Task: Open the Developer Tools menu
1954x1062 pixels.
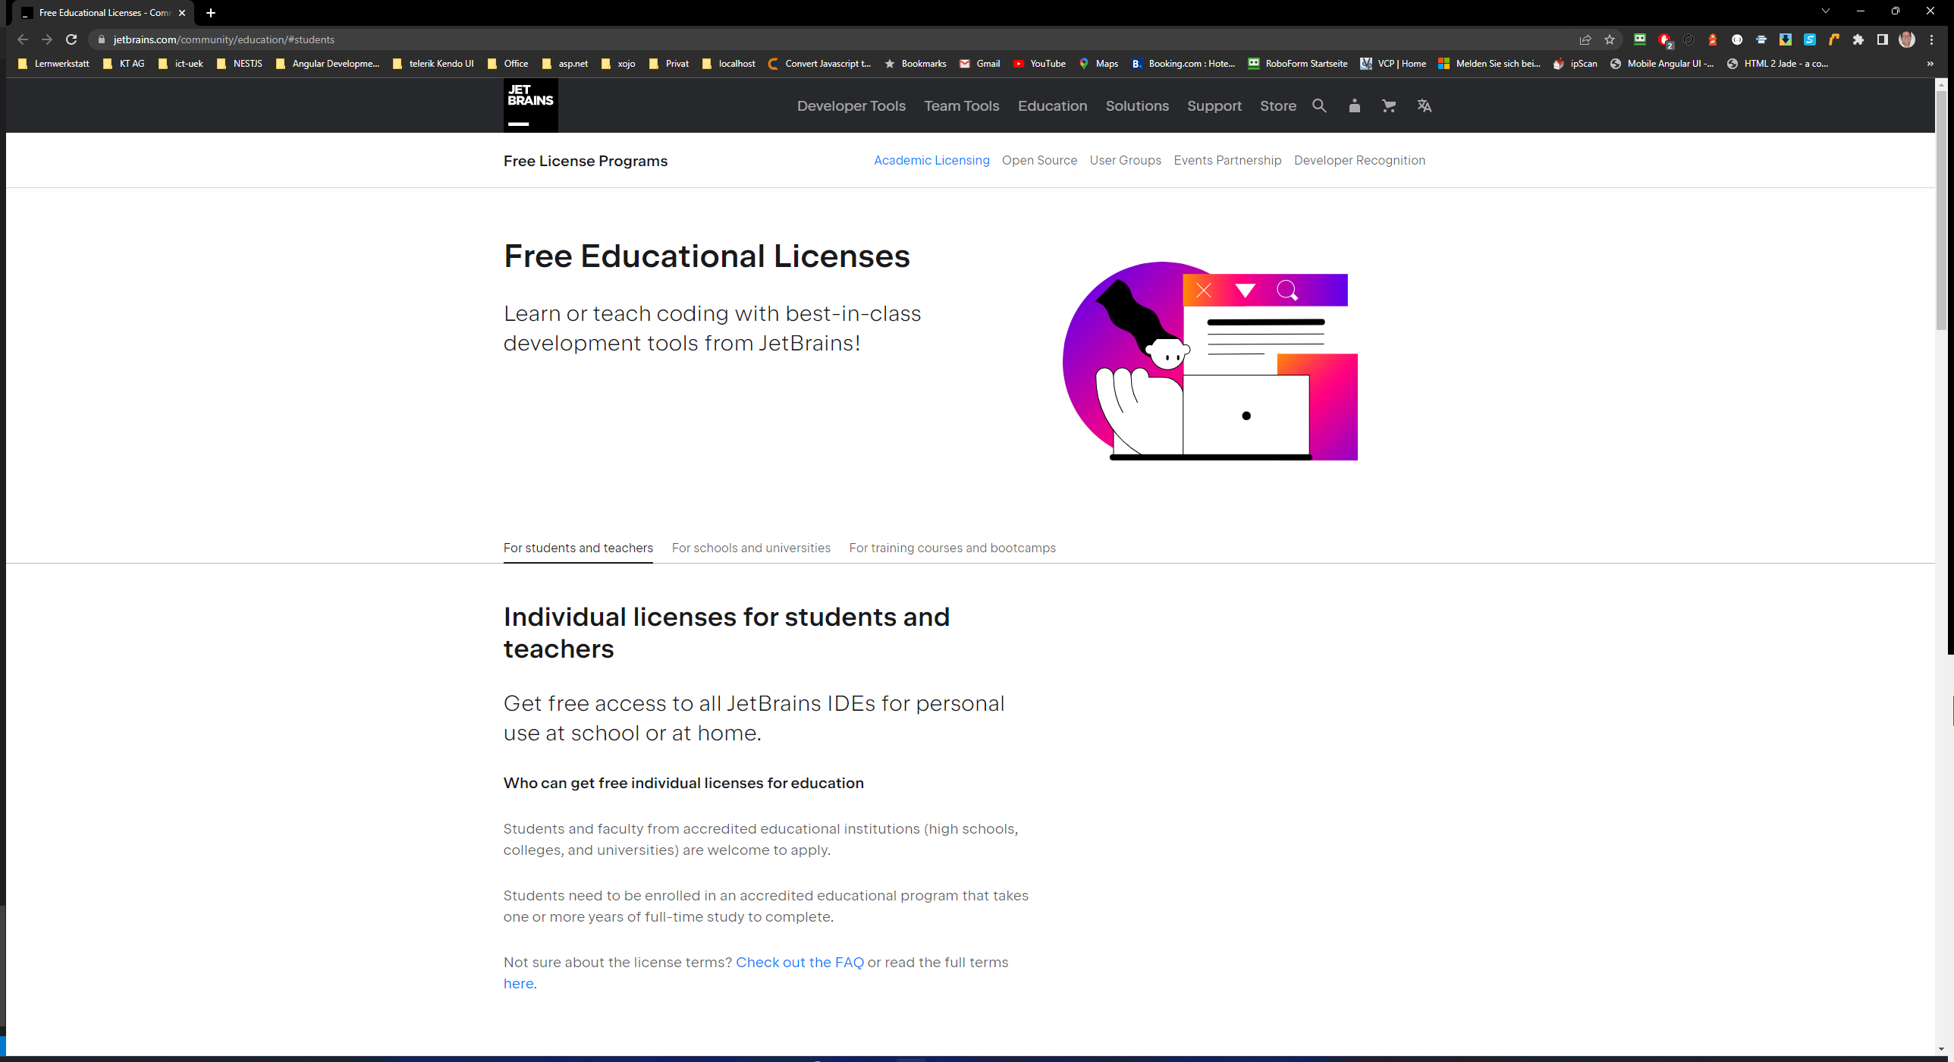Action: pos(850,105)
